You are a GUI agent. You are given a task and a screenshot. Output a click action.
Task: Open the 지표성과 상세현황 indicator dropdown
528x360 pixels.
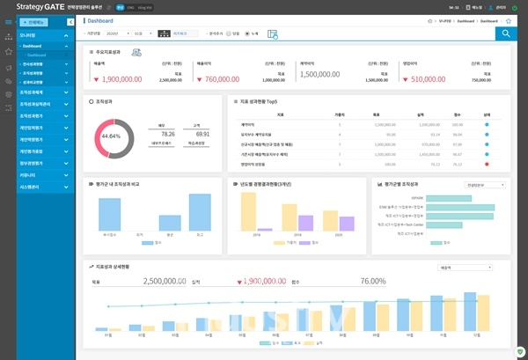click(x=465, y=268)
